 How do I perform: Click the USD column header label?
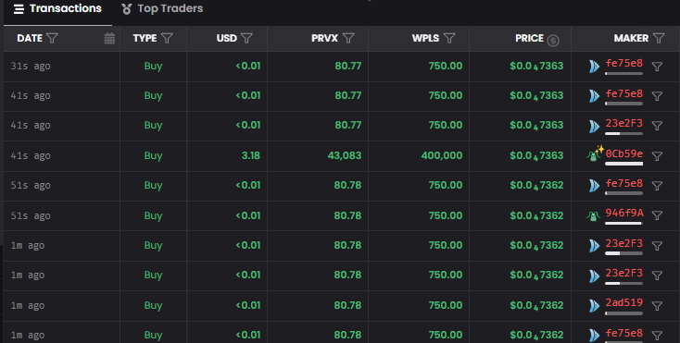[x=227, y=38]
